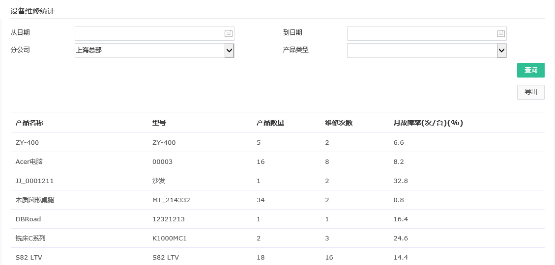The height and width of the screenshot is (265, 555).
Task: Click the green 查询 button
Action: coord(530,70)
